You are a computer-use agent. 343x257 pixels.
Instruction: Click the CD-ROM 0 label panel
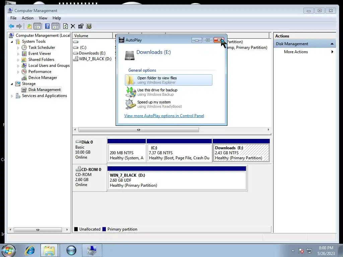89,178
